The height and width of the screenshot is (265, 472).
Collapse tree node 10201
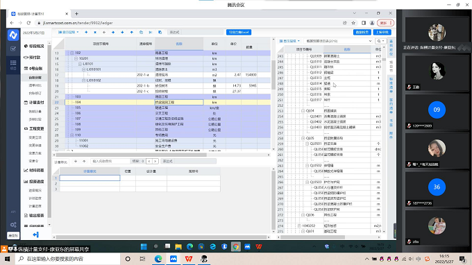coord(76,58)
